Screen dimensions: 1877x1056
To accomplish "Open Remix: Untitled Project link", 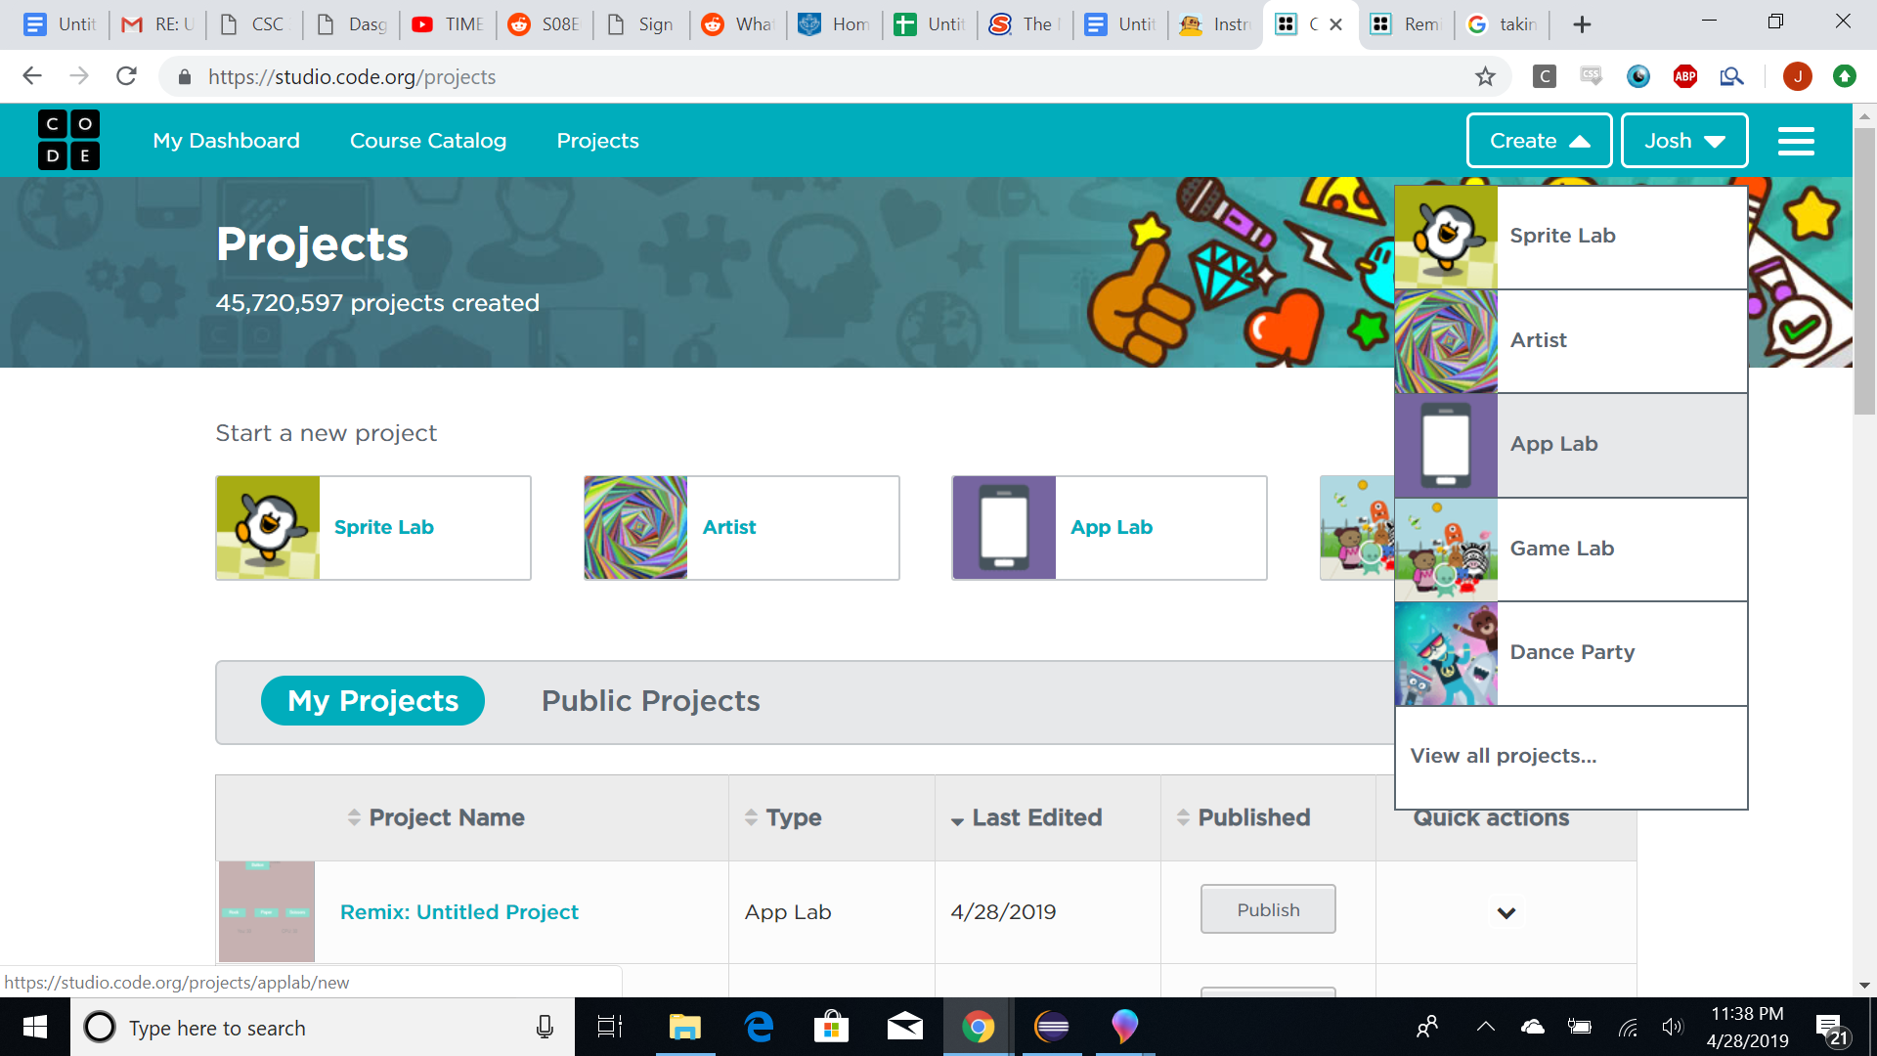I will coord(458,912).
